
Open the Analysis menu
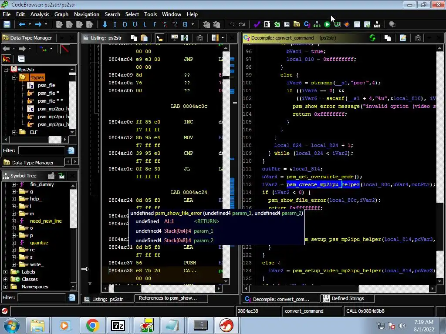(x=40, y=14)
